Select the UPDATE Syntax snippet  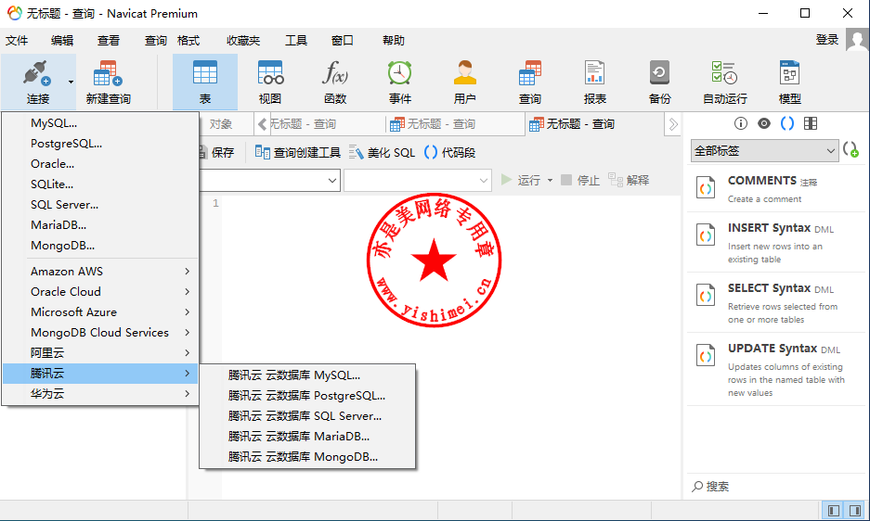pos(775,369)
